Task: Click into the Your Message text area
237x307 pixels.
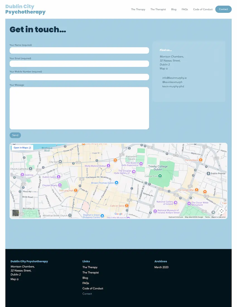Action: (x=79, y=108)
